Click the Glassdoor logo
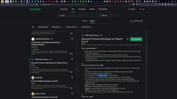The height and width of the screenshot is (99, 177). (x=35, y=9)
